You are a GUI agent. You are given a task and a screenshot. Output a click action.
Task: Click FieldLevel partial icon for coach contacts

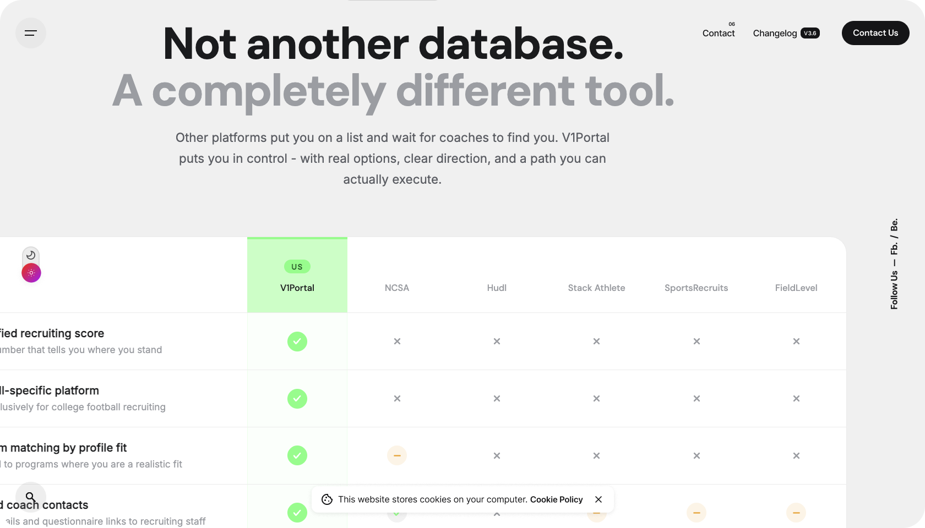[x=796, y=513]
